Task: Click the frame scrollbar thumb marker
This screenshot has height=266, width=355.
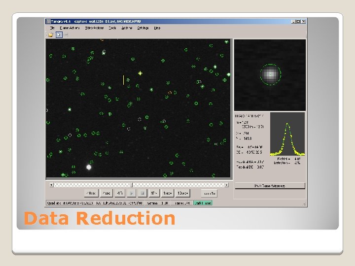Action: click(132, 185)
